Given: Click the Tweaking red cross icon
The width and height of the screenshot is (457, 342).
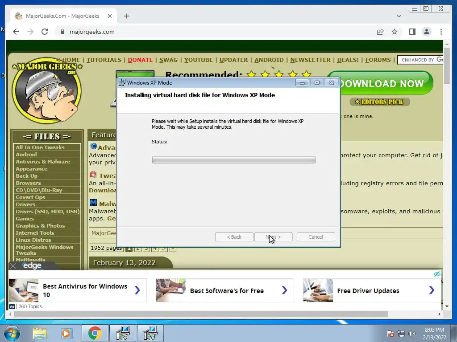Looking at the screenshot, I should point(93,175).
